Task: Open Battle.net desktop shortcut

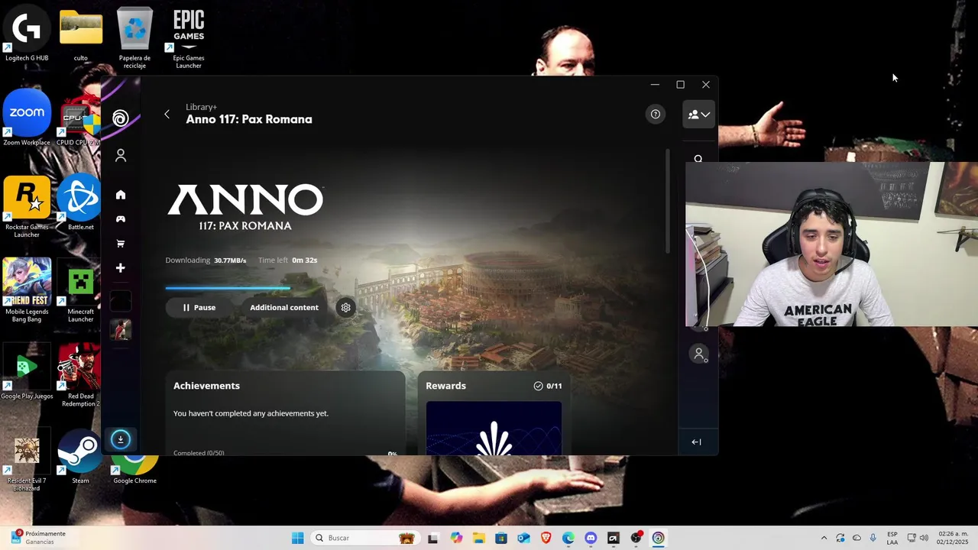Action: (80, 202)
